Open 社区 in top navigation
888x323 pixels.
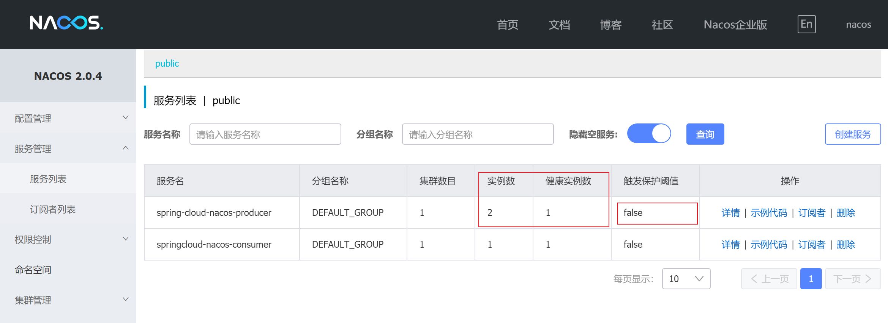click(x=662, y=25)
